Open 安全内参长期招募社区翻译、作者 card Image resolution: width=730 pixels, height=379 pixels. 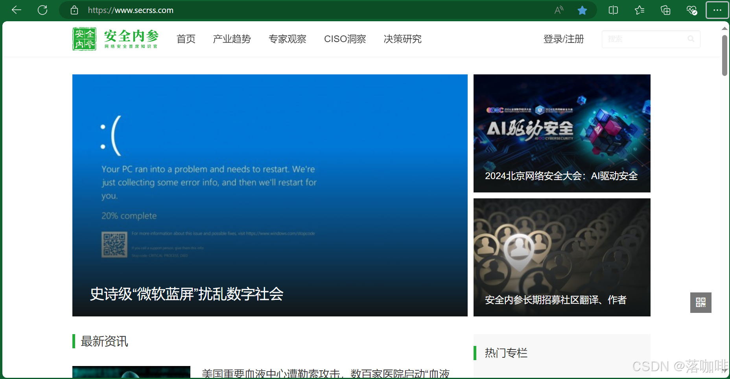(x=562, y=257)
